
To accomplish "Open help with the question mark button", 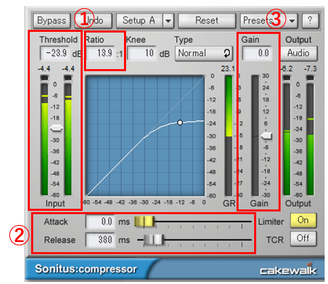I will pyautogui.click(x=310, y=20).
